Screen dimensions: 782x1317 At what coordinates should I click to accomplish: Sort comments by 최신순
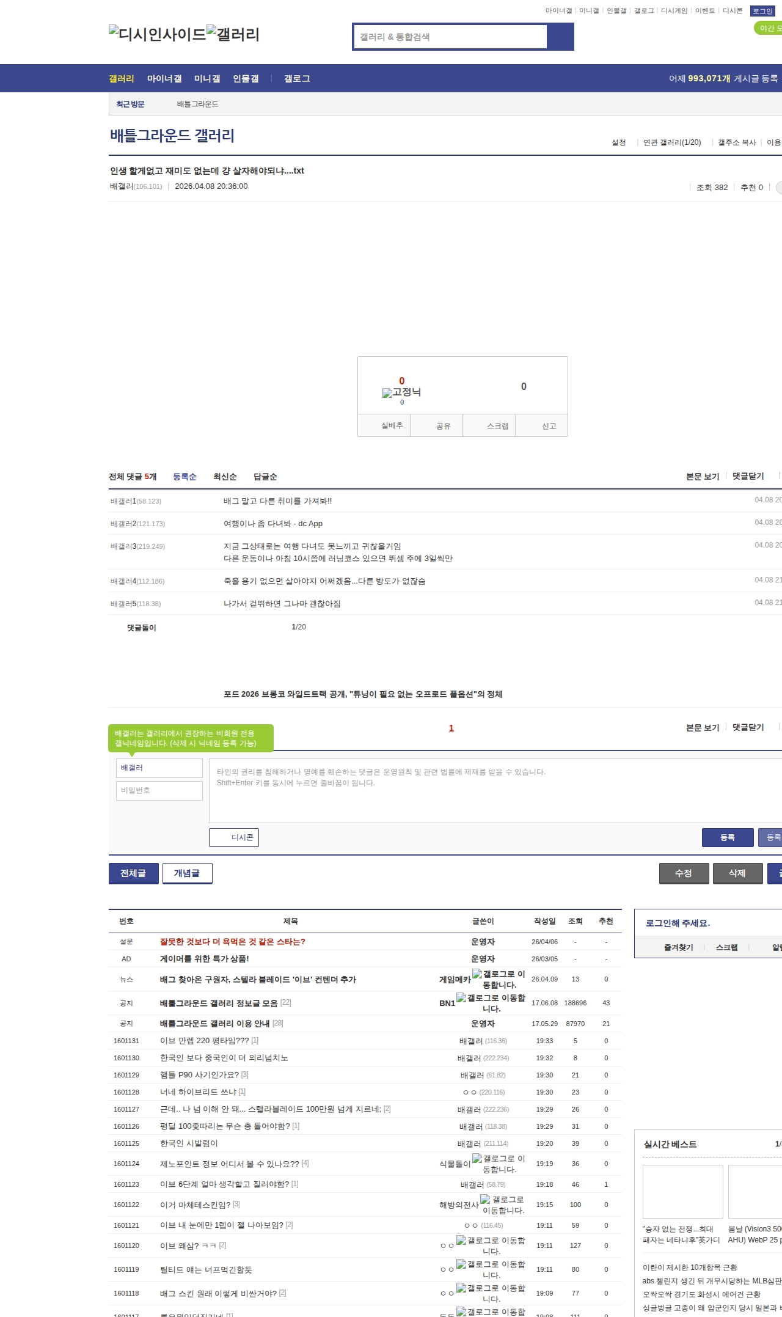tap(225, 477)
